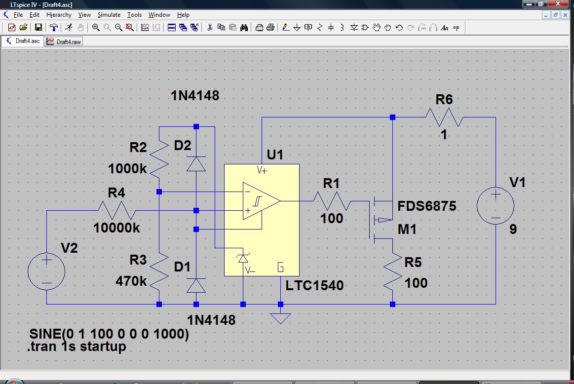Tile windows horizontally using the toolbar icon

click(172, 28)
